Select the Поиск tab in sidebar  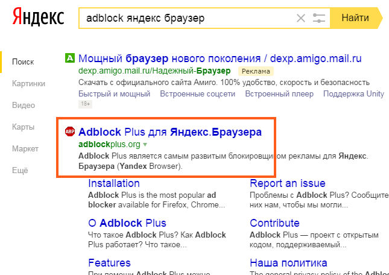[23, 62]
